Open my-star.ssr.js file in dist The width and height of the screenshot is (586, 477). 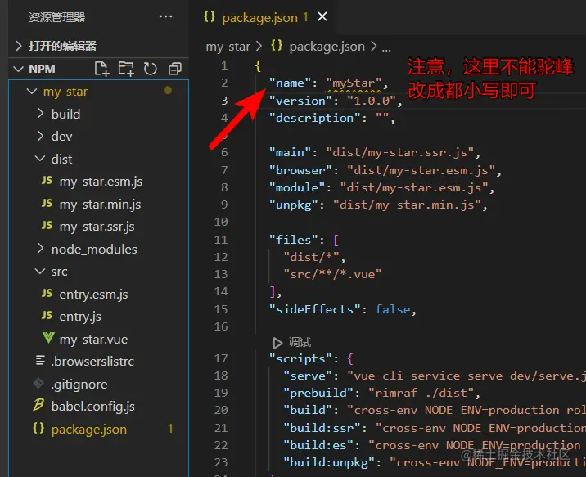pyautogui.click(x=97, y=227)
